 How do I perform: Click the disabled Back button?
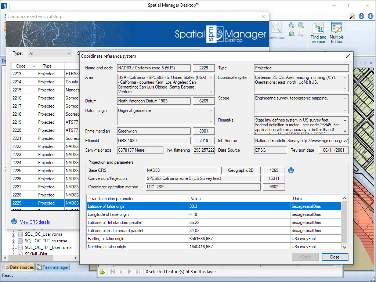click(305, 257)
